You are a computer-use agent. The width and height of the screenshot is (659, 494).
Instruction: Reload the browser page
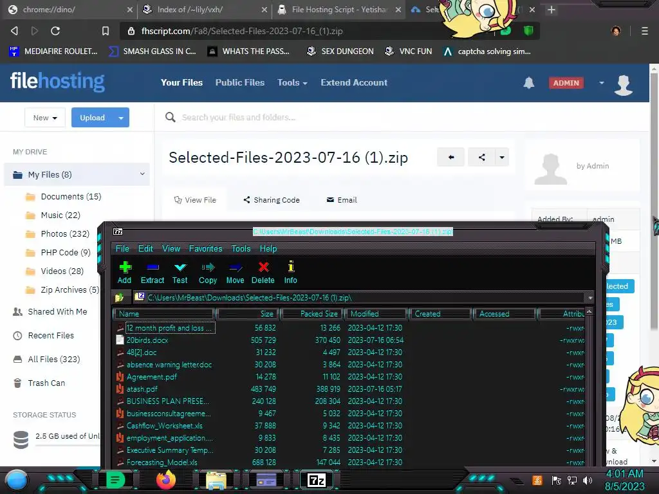(x=55, y=31)
